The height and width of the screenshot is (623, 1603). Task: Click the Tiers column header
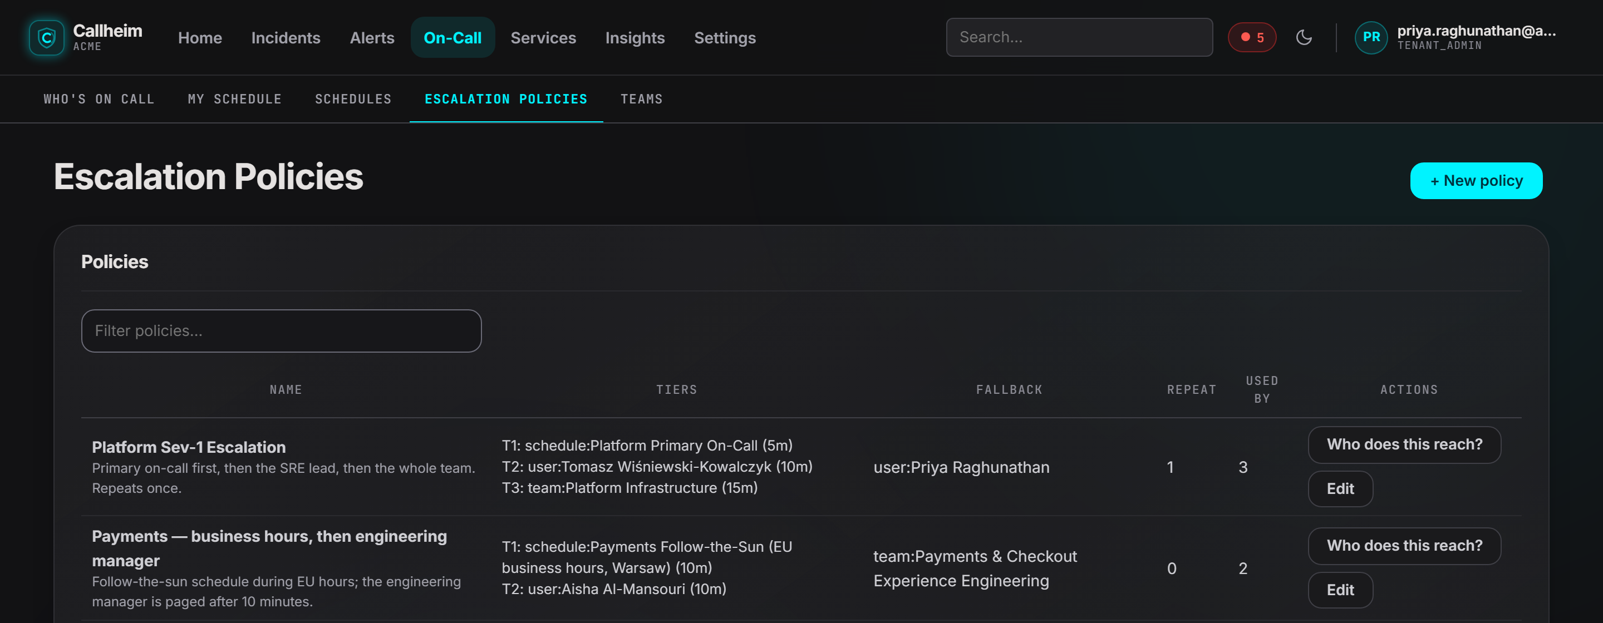[x=676, y=390]
